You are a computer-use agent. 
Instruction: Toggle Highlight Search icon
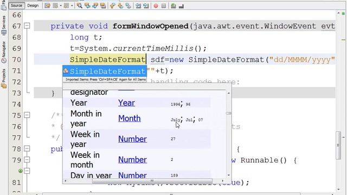[103, 6]
